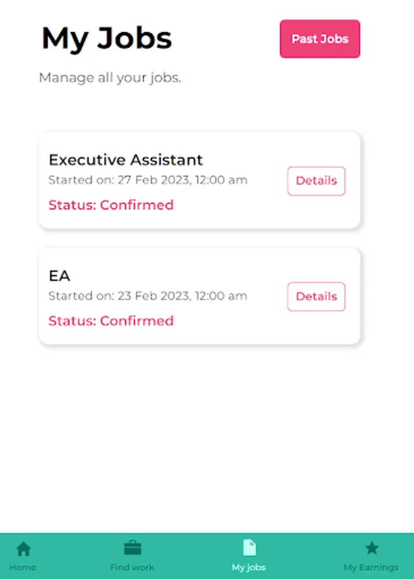This screenshot has height=579, width=414.
Task: Click the Past Jobs button
Action: (319, 39)
